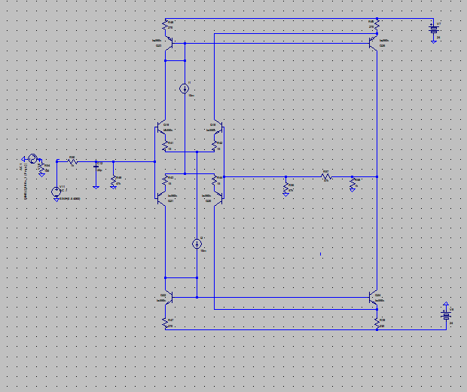The width and height of the screenshot is (467, 392).
Task: Select transistor Q20 in lower differential pair
Action: tap(218, 198)
